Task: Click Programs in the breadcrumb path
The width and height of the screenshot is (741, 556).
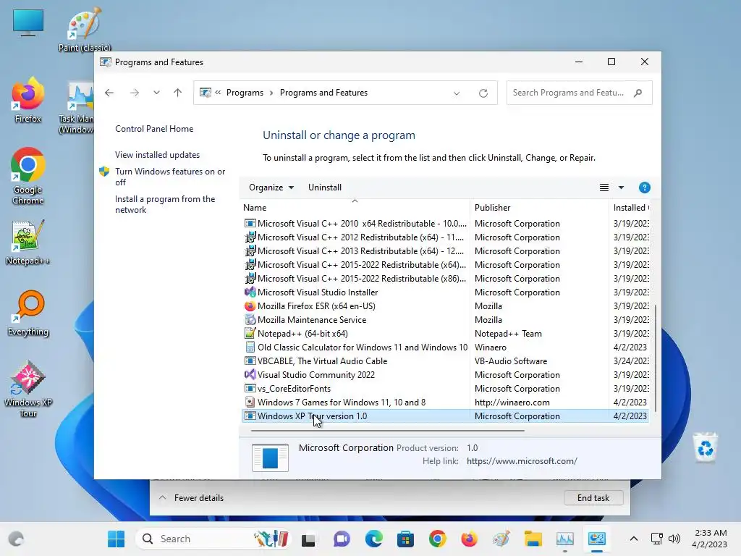Action: coord(245,93)
